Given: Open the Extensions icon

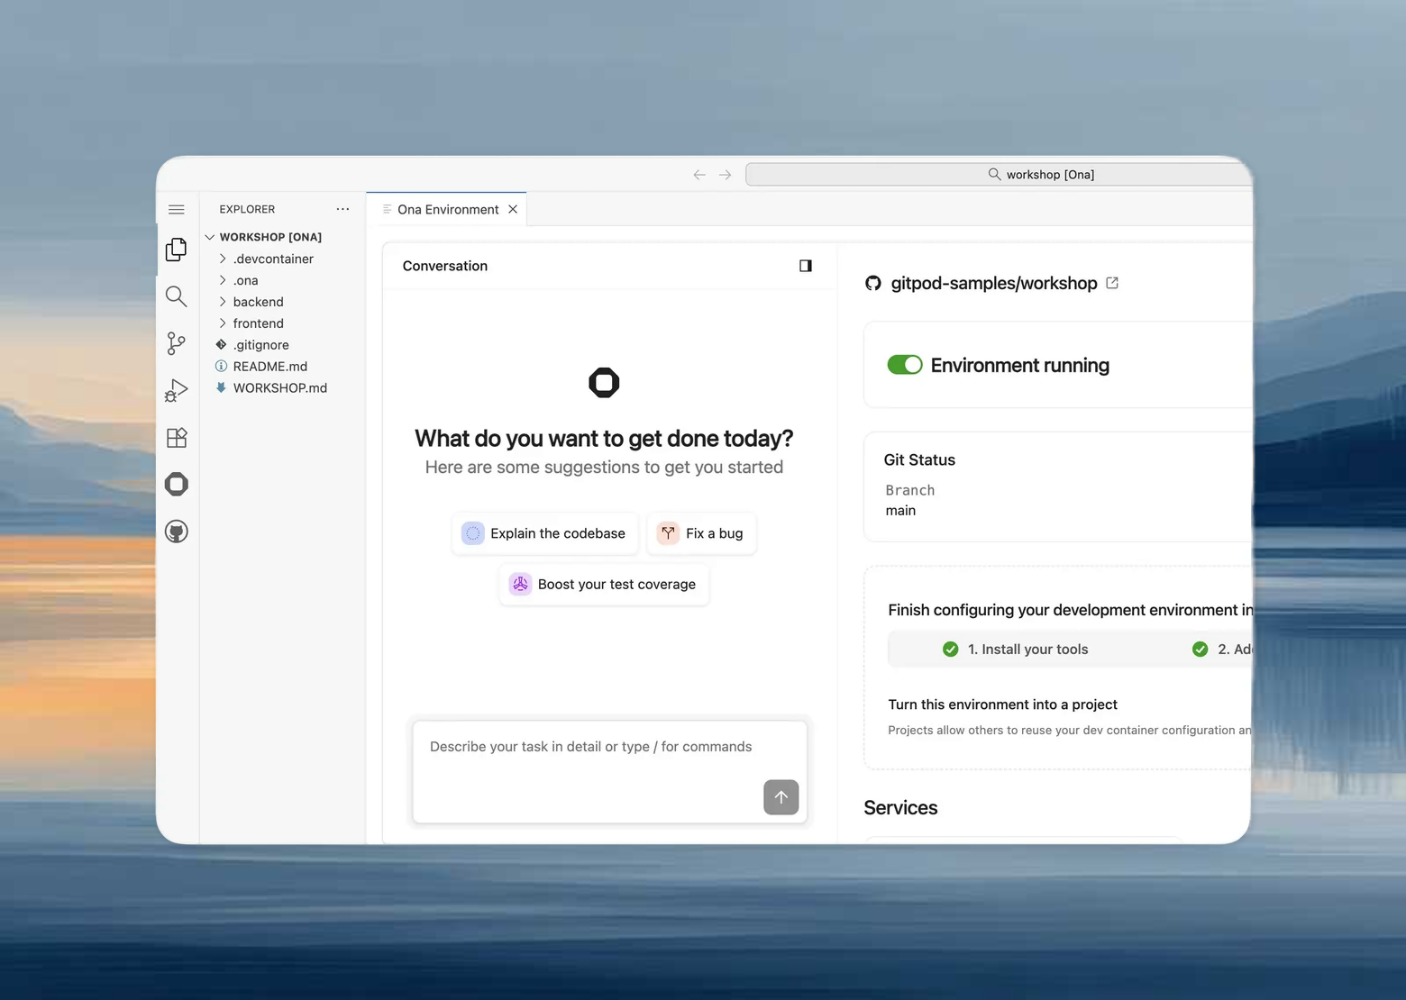Looking at the screenshot, I should click(x=176, y=437).
